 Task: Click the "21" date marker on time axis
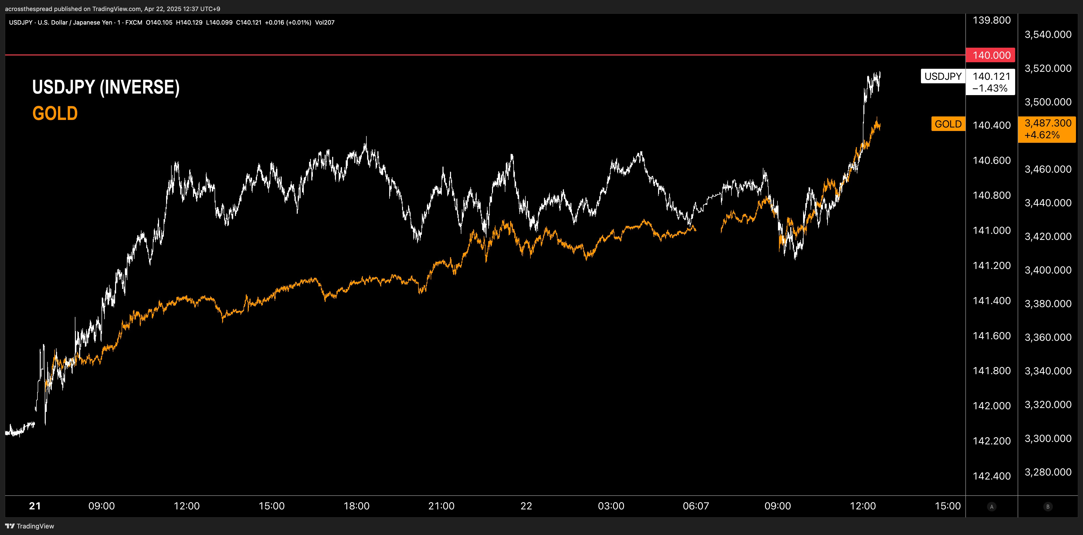pos(34,506)
